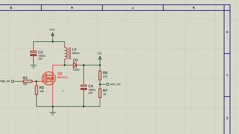Click the 16V rating under C3
The height and width of the screenshot is (134, 239).
40,59
